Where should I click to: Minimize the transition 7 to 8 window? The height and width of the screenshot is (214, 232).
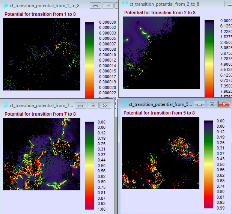point(81,105)
